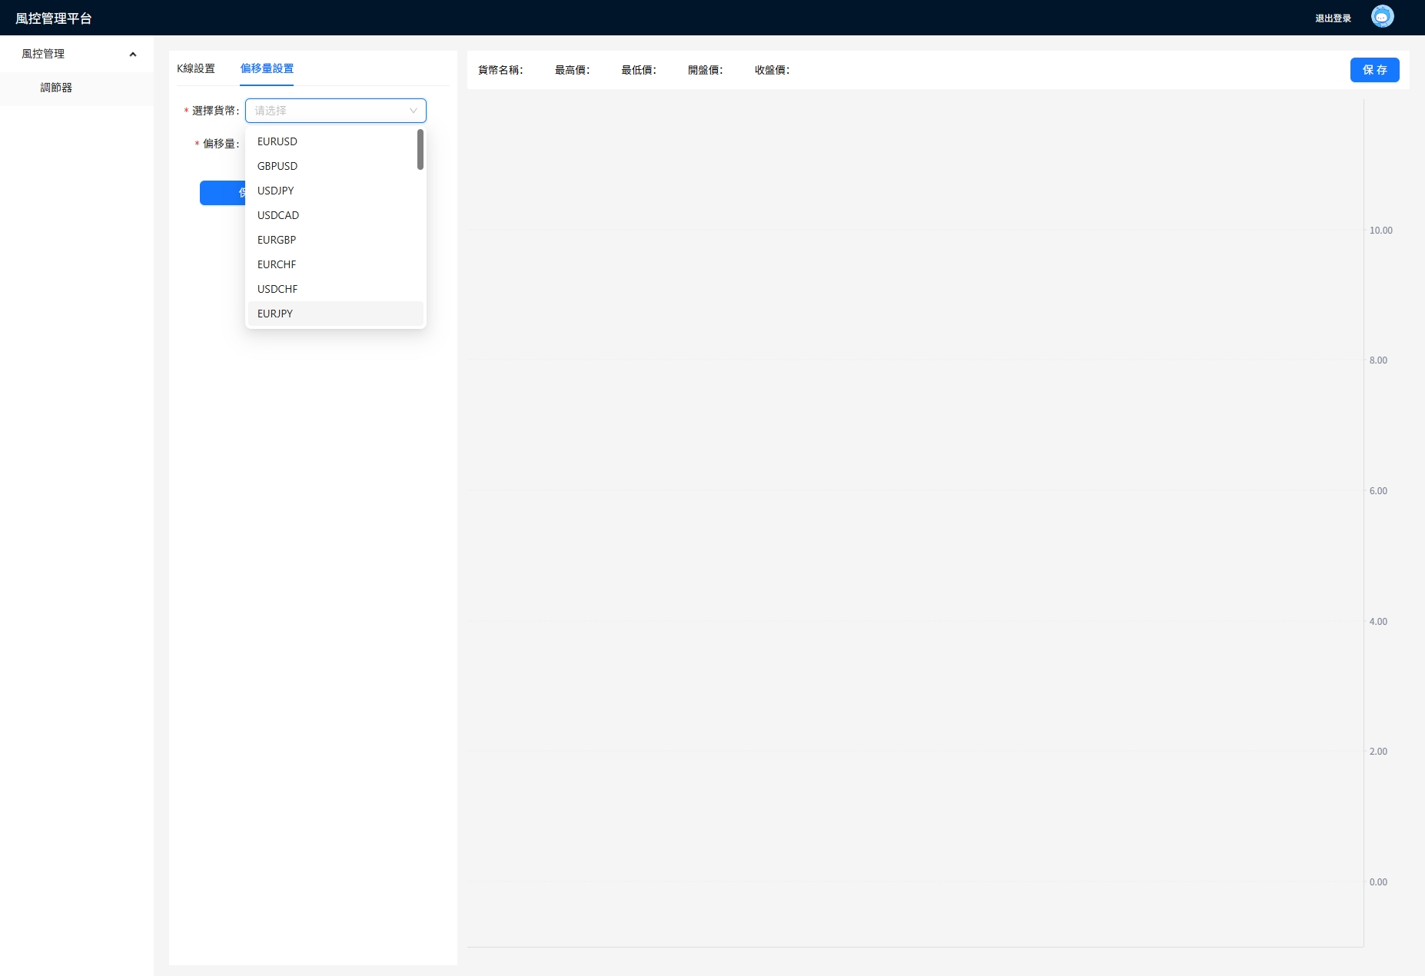This screenshot has width=1425, height=976.
Task: Choose EURGBP from the list
Action: (x=277, y=240)
